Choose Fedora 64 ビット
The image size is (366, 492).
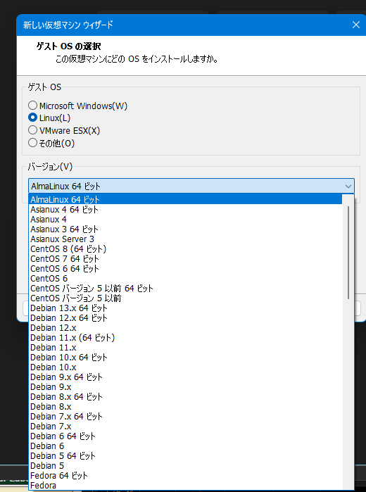(x=185, y=476)
